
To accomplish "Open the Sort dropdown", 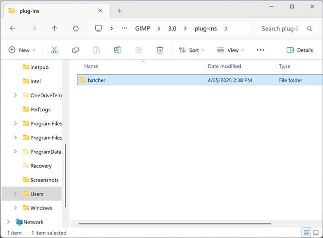I will (191, 50).
